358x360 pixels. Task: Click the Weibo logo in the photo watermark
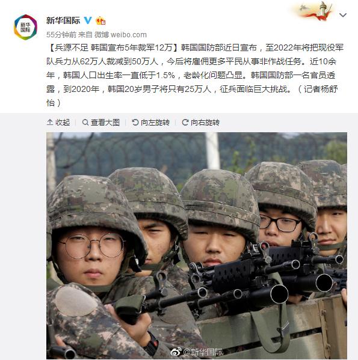pos(176,351)
